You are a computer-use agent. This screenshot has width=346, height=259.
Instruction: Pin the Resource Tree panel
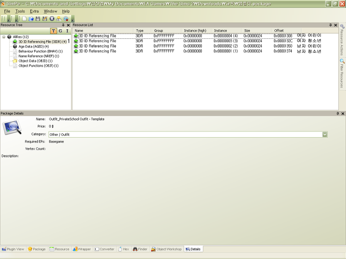(63, 25)
